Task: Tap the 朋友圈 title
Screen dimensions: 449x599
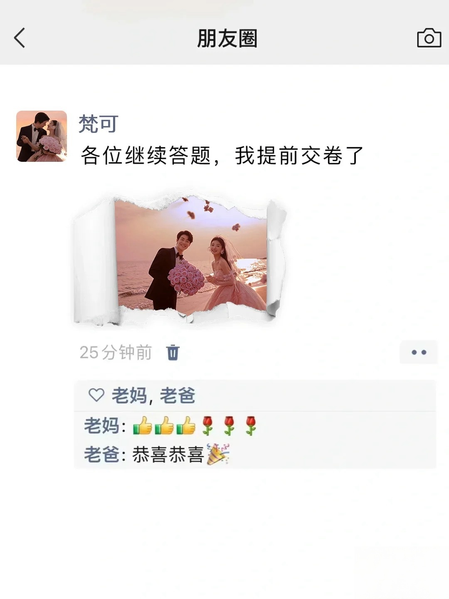Action: coord(227,38)
